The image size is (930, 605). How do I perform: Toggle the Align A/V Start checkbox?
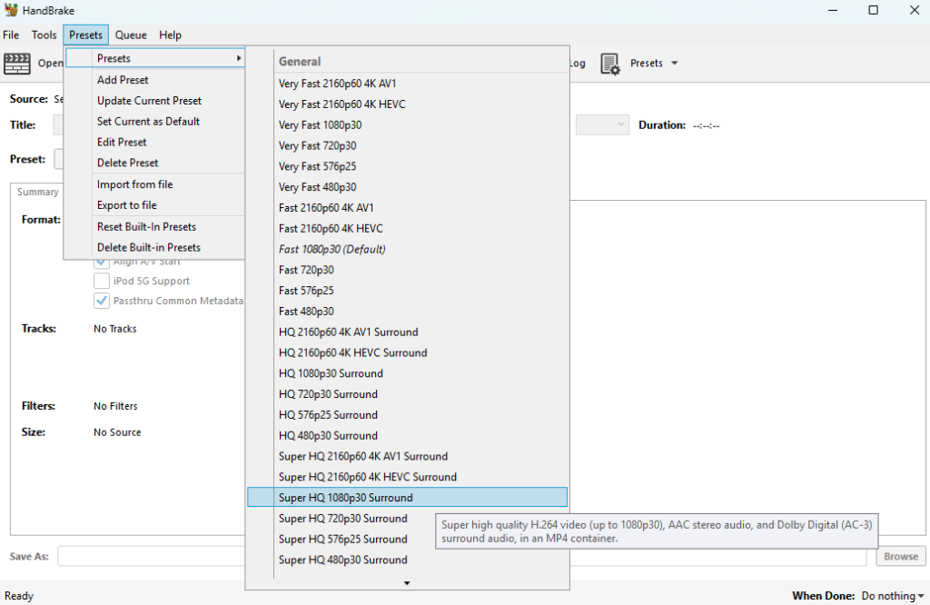click(x=100, y=262)
